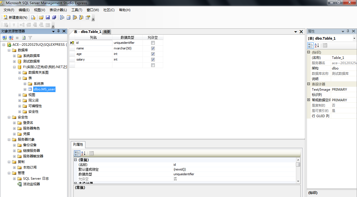Viewport: 357px width, 197px height.
Task: Click the XML index icon
Action: pyautogui.click(x=41, y=25)
